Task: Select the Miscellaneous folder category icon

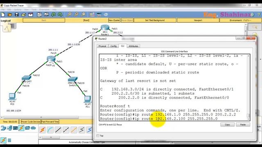Action: pyautogui.click(x=27, y=128)
